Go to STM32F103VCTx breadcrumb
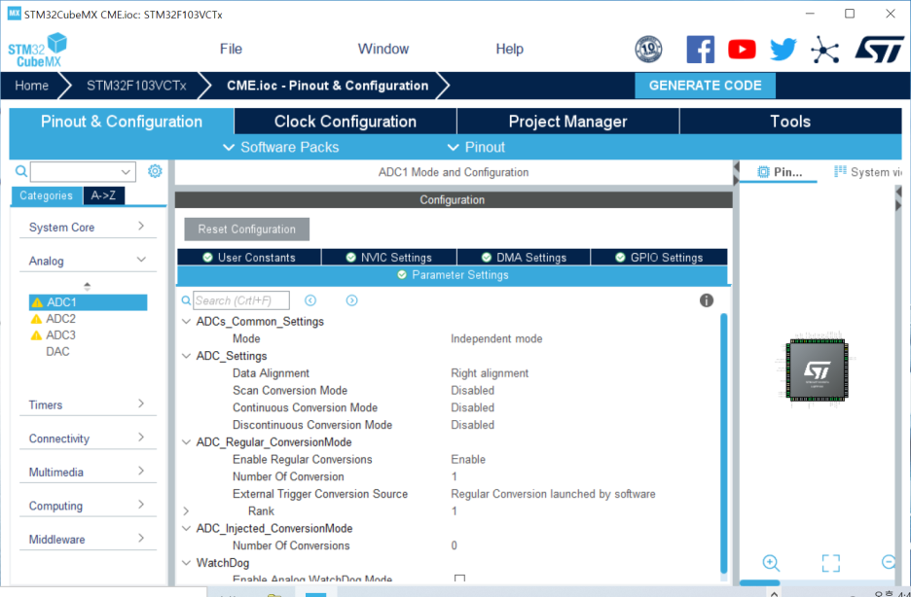911x597 pixels. pos(136,86)
